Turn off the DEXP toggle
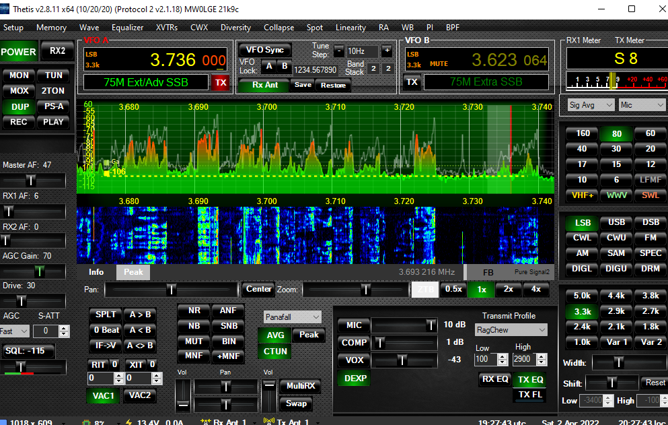This screenshot has height=425, width=668. tap(355, 378)
